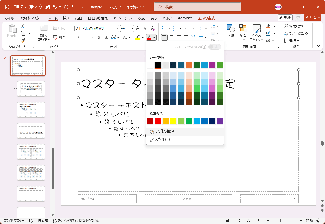
Task: Expand the font size dropdown
Action: click(132, 28)
